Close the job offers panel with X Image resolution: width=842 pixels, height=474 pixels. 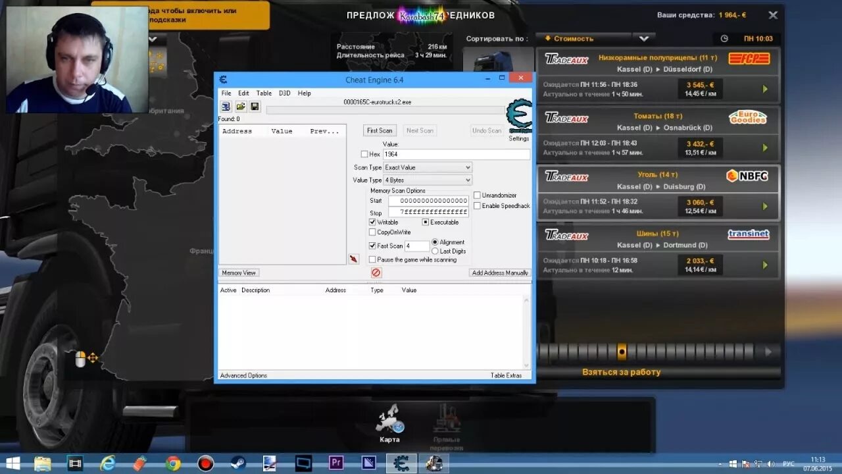(x=773, y=14)
